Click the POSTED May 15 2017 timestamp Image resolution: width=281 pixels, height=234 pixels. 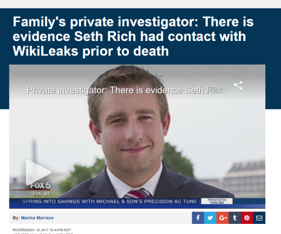coord(42,230)
